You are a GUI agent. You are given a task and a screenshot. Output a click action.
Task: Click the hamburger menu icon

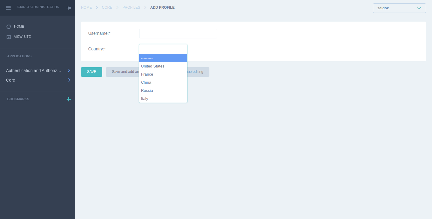pyautogui.click(x=8, y=7)
